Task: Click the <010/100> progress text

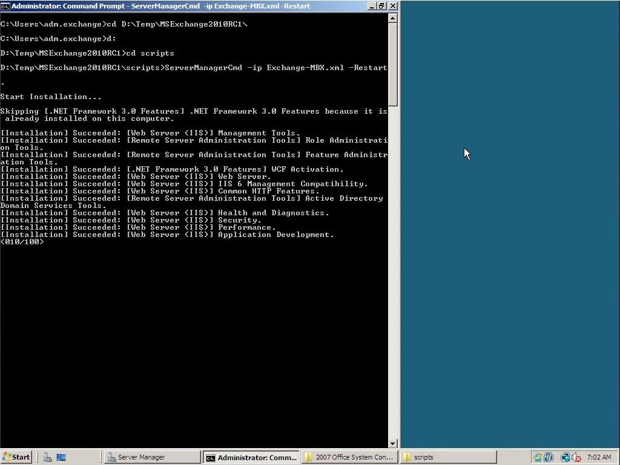Action: point(22,242)
